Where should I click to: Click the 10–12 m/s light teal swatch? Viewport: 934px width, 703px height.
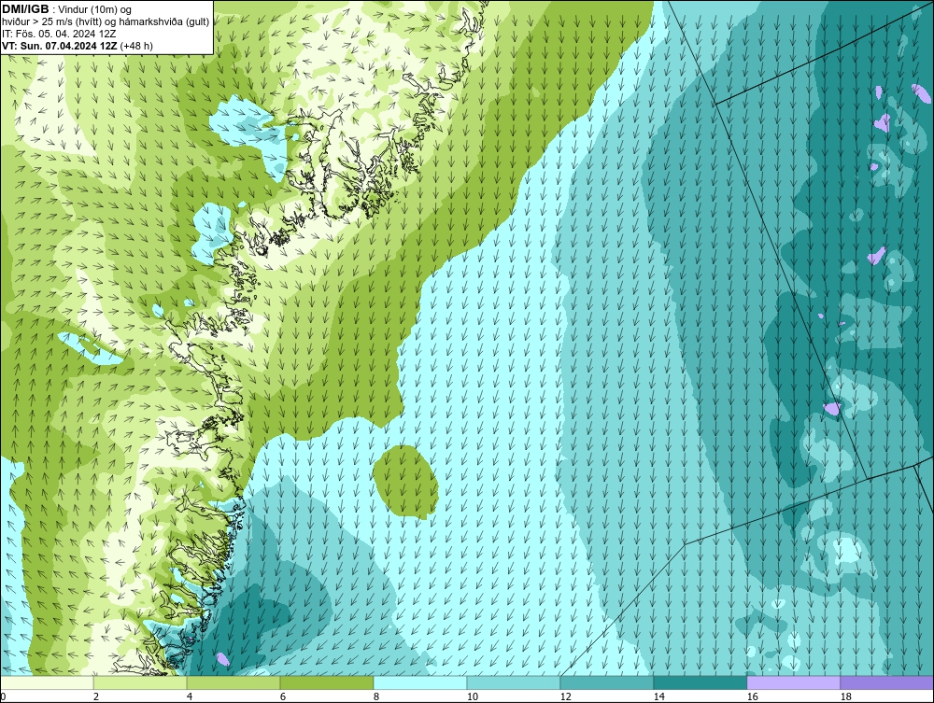click(x=514, y=682)
